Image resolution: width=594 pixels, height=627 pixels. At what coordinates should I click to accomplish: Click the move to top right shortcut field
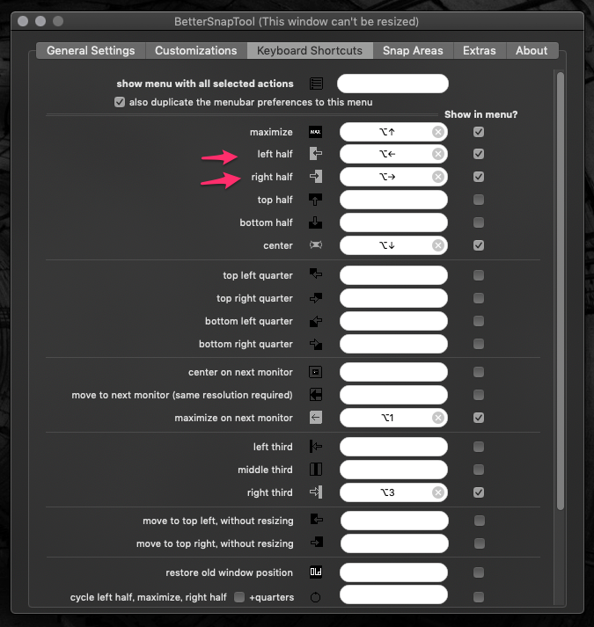click(x=394, y=543)
